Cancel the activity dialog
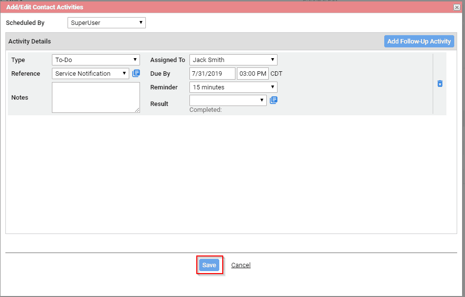The width and height of the screenshot is (465, 297). pyautogui.click(x=241, y=265)
